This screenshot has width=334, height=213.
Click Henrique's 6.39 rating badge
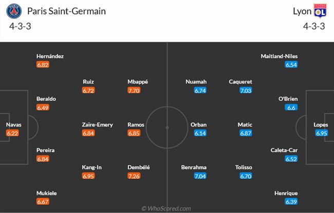[x=291, y=202]
